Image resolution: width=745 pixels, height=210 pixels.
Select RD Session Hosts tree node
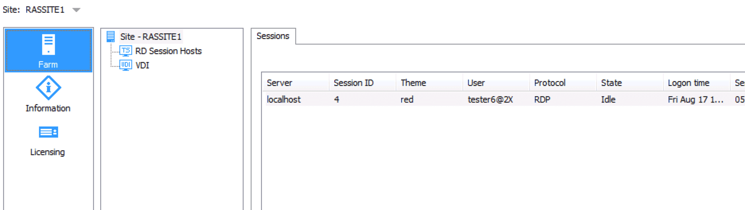168,51
